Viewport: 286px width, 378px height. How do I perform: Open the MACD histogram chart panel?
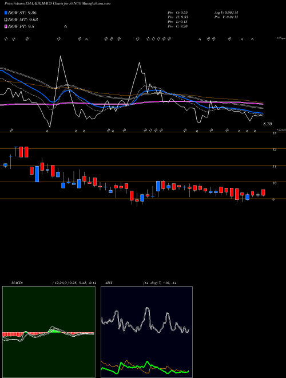click(x=49, y=332)
